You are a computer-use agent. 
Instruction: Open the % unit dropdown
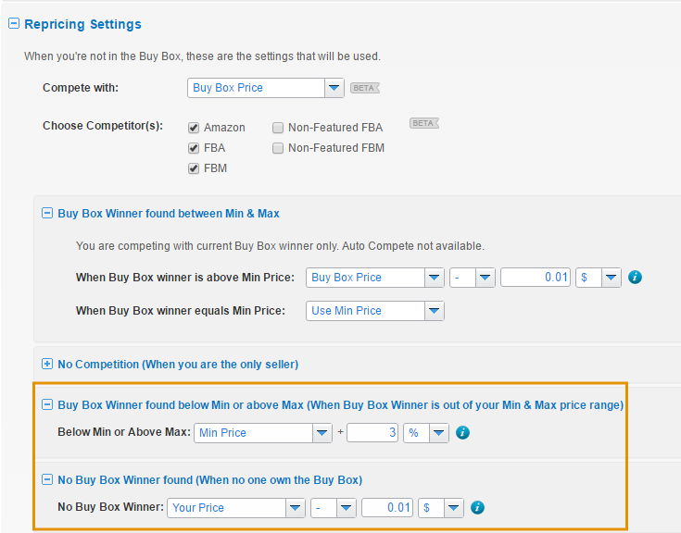(425, 433)
